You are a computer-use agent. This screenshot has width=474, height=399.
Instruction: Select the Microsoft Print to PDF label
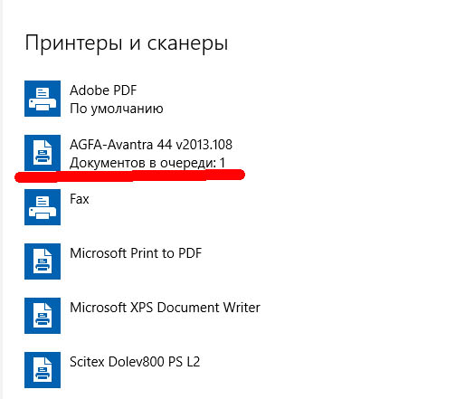click(136, 253)
